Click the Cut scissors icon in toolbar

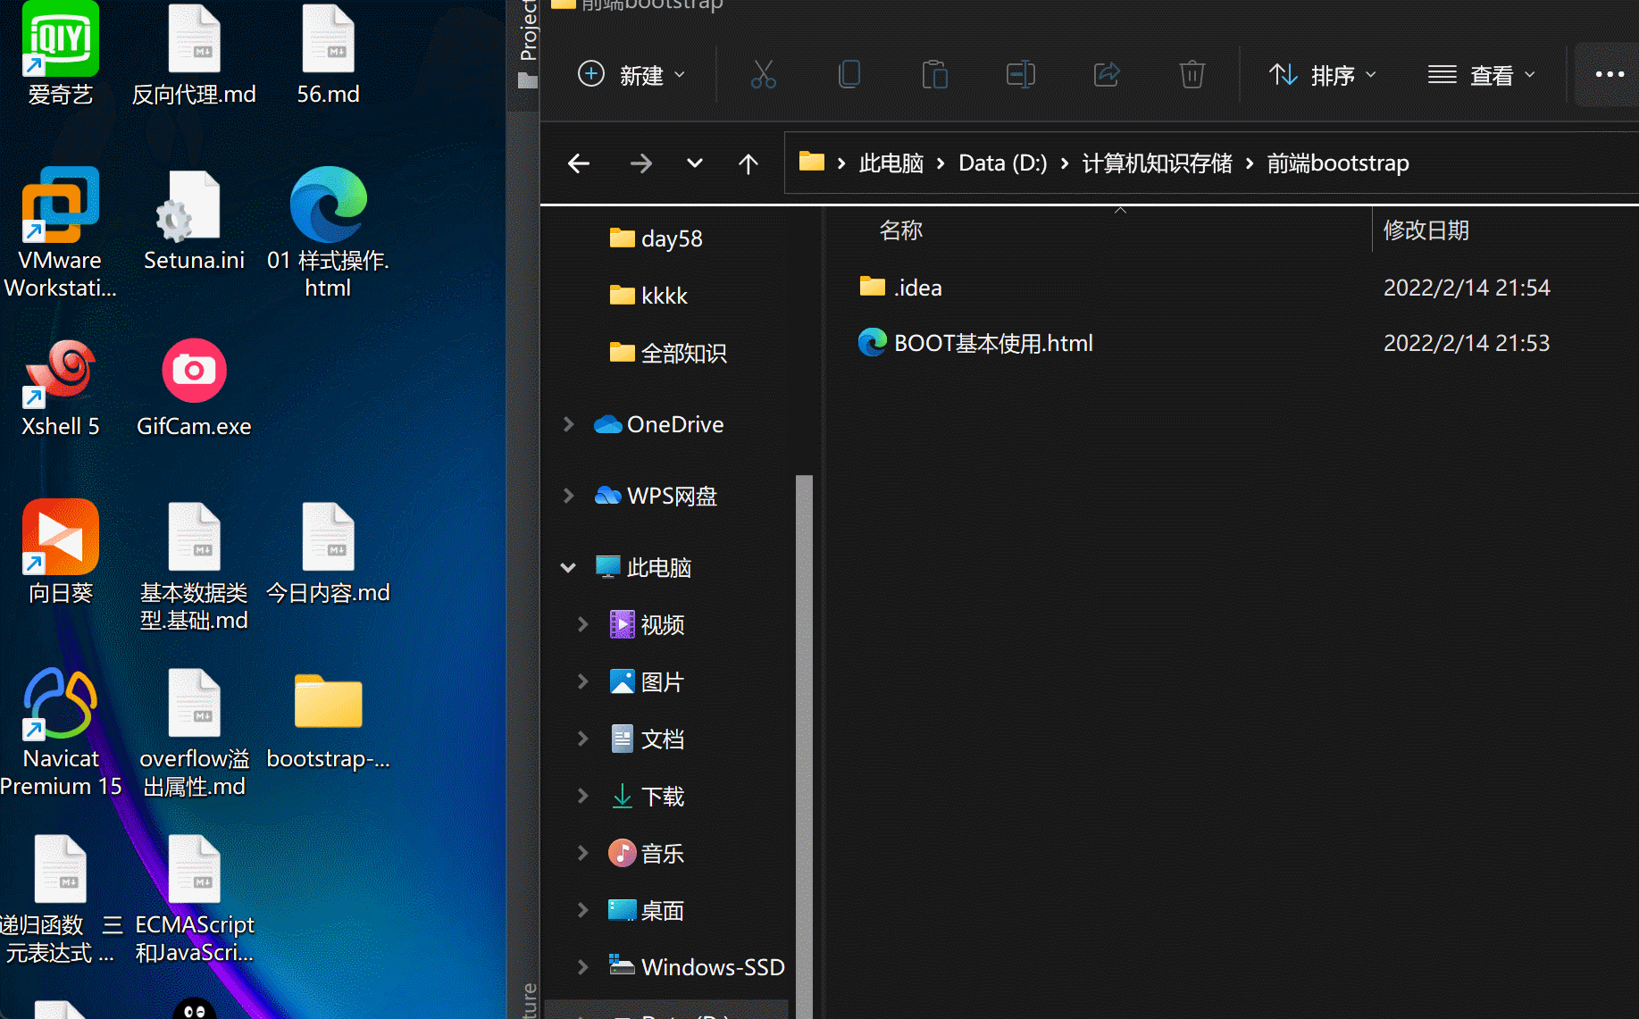[763, 75]
